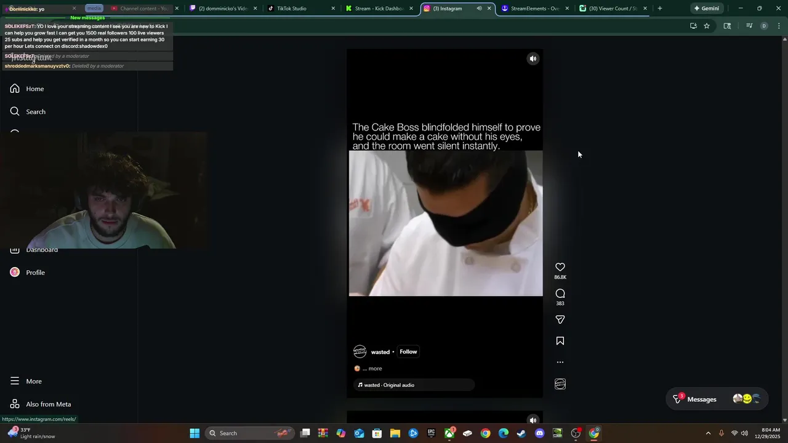The image size is (788, 443).
Task: Open Xbox app from the taskbar
Action: (x=449, y=433)
